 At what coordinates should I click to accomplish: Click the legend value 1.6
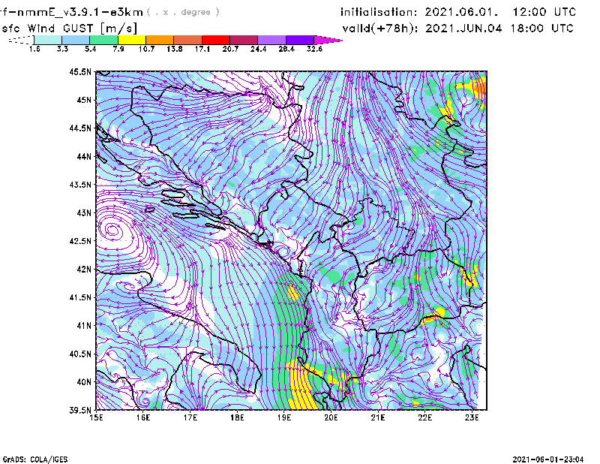click(x=34, y=49)
